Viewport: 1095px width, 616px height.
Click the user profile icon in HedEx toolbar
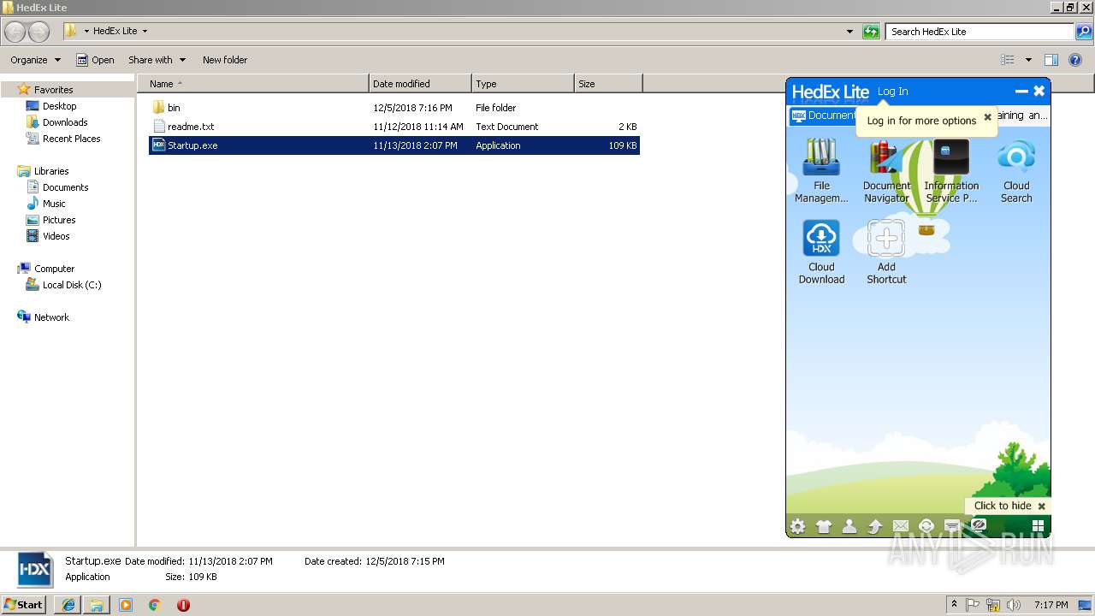coord(849,526)
